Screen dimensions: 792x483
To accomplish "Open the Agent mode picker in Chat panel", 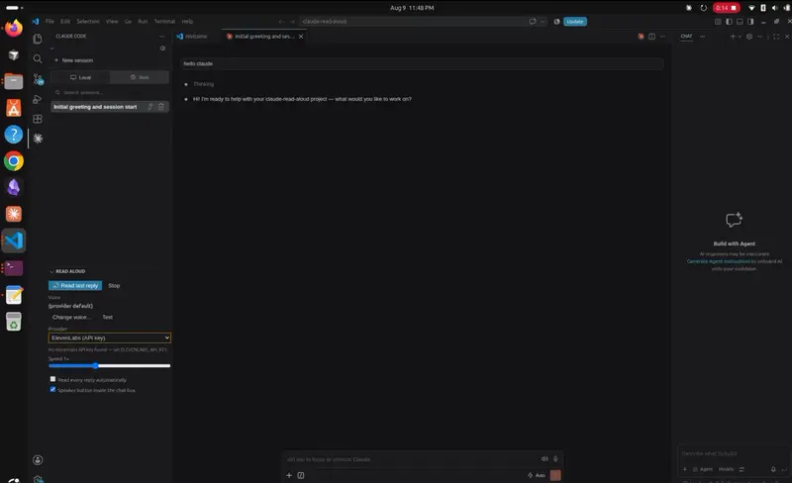I will click(703, 469).
